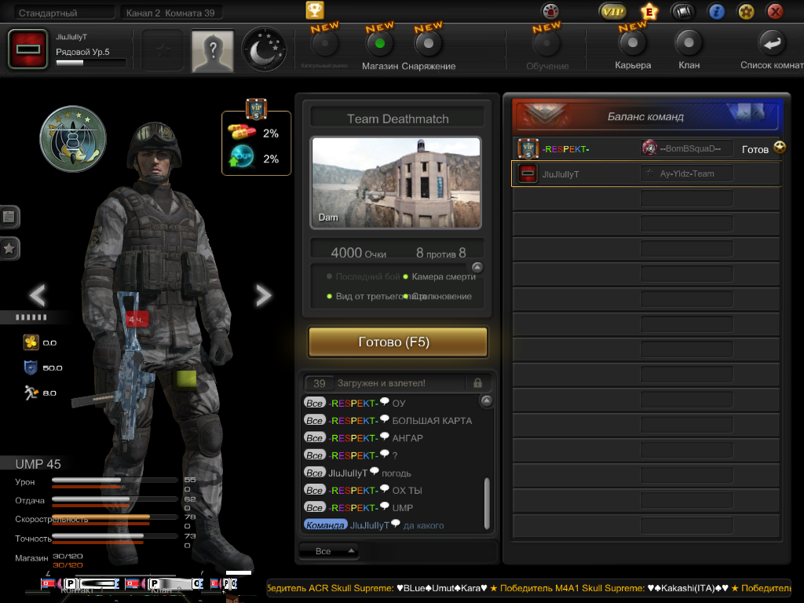Click the Ay-Yldz-Team clan name
This screenshot has height=603, width=804.
tap(686, 174)
